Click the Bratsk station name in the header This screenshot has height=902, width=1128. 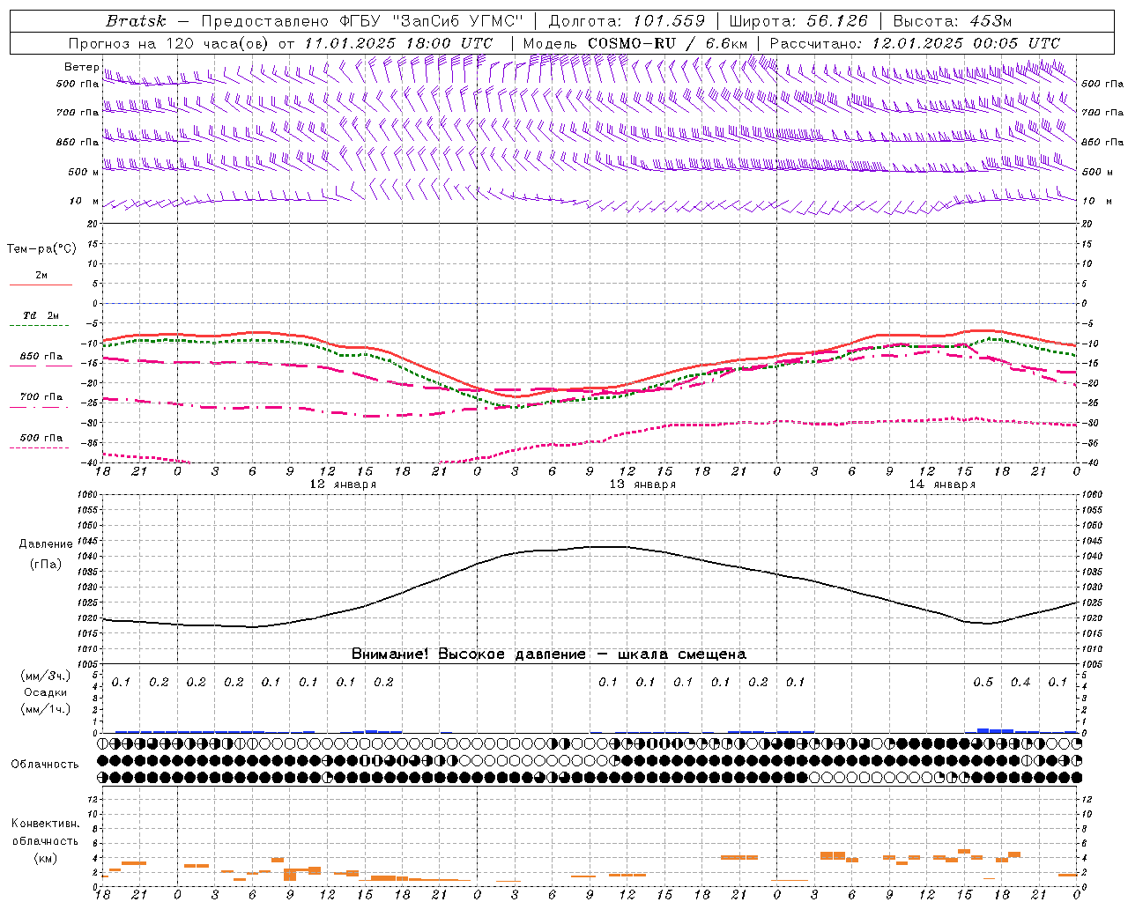coord(136,21)
